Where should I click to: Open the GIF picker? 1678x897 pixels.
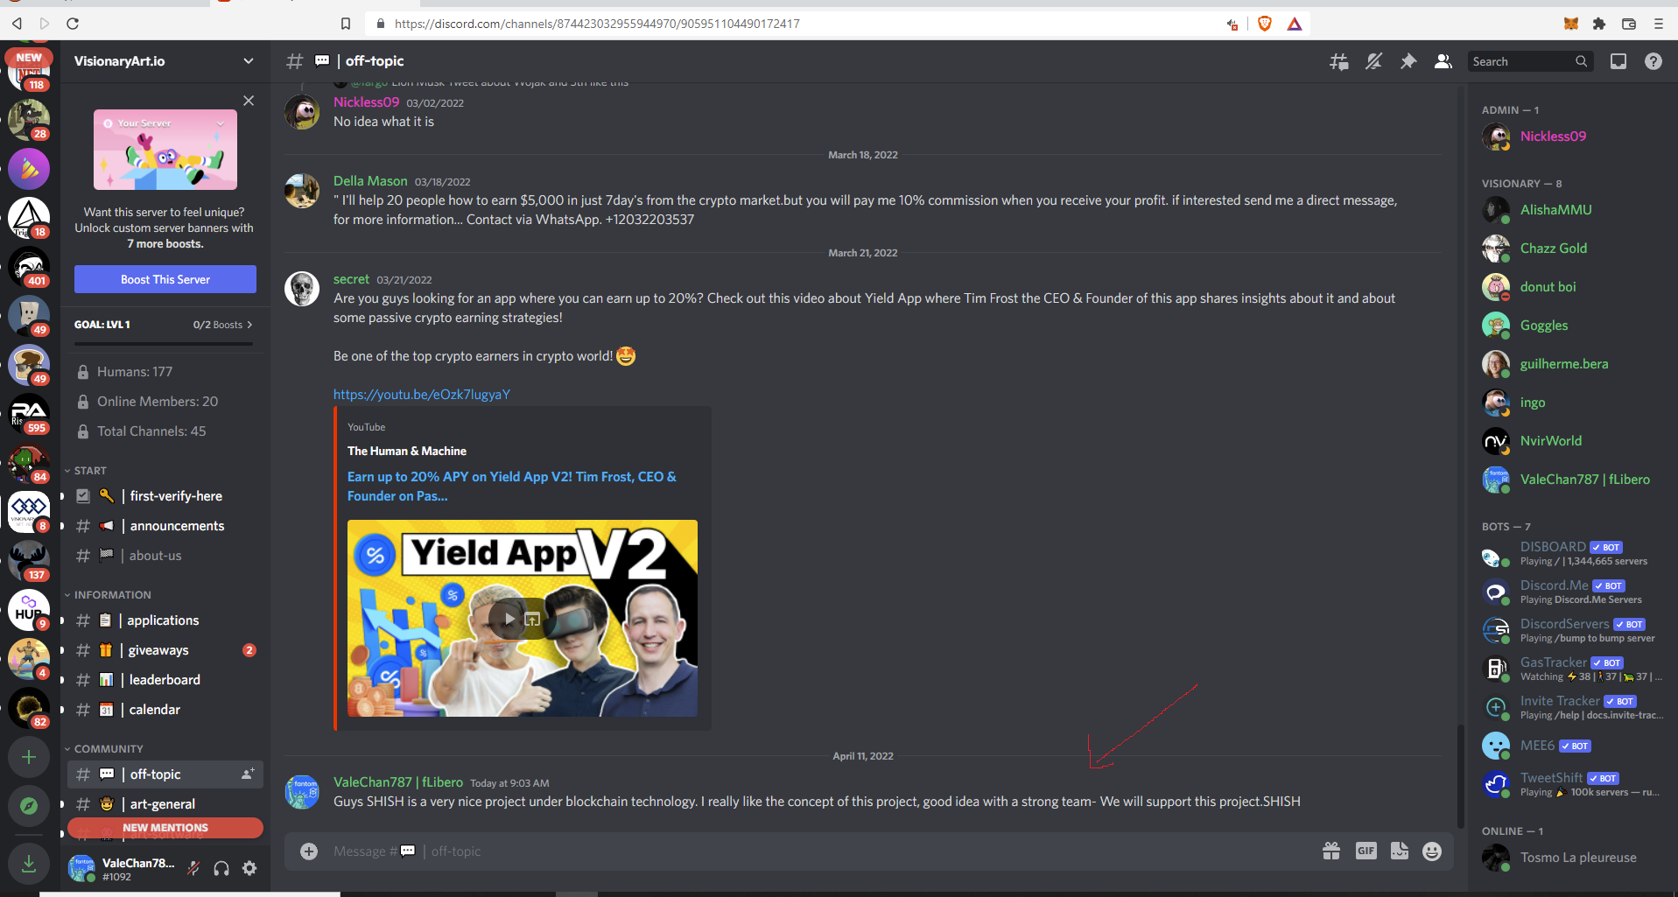click(x=1366, y=851)
